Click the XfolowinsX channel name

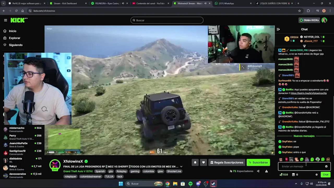coord(73,162)
